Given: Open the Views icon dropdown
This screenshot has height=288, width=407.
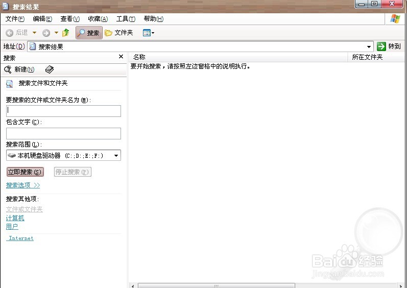Looking at the screenshot, I should tap(149, 33).
